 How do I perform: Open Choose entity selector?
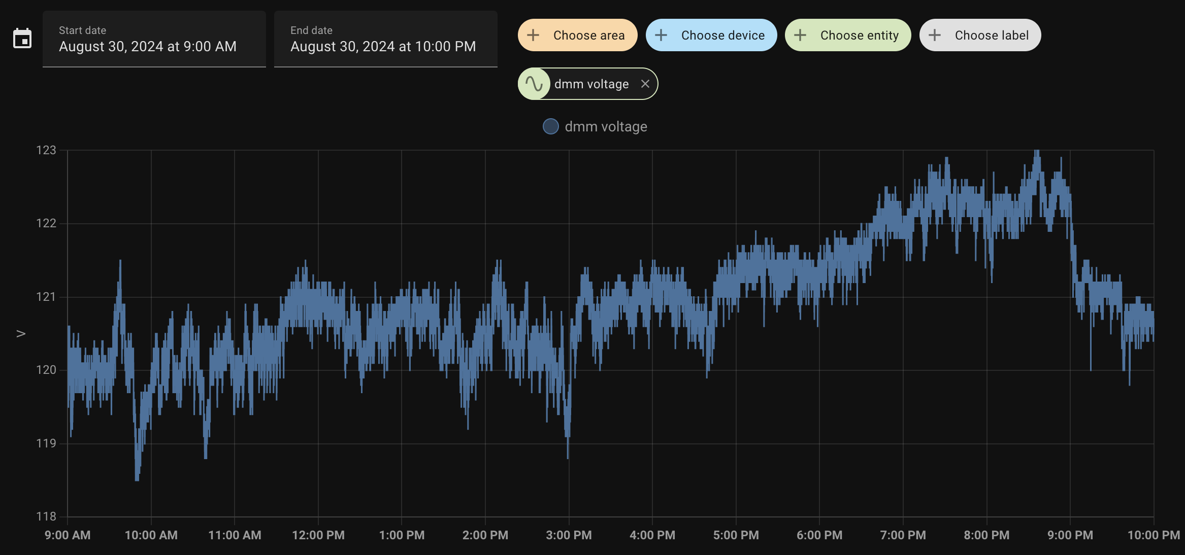pos(859,35)
